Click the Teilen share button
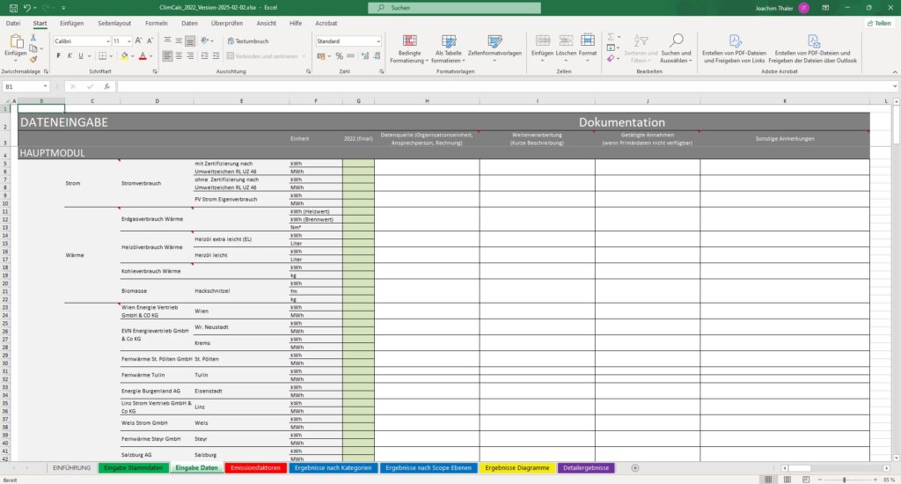901x484 pixels. tap(879, 24)
